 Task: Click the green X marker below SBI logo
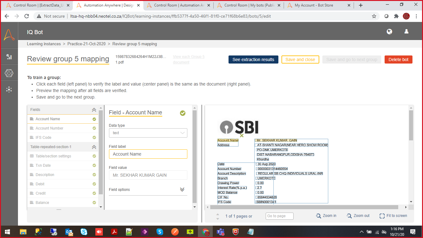pos(242,135)
